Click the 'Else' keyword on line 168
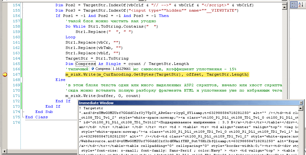This screenshot has height=155, width=306. point(60,80)
